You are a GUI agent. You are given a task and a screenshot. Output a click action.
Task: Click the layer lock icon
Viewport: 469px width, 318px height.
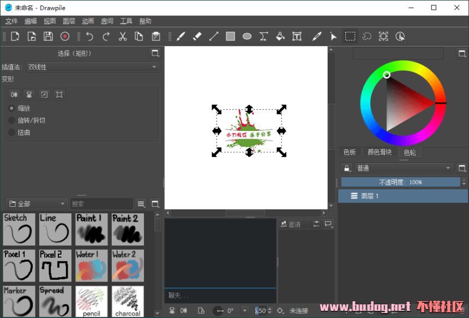(x=346, y=168)
